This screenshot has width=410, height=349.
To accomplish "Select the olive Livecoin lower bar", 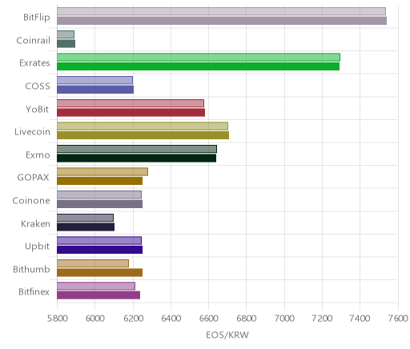I will coord(143,135).
